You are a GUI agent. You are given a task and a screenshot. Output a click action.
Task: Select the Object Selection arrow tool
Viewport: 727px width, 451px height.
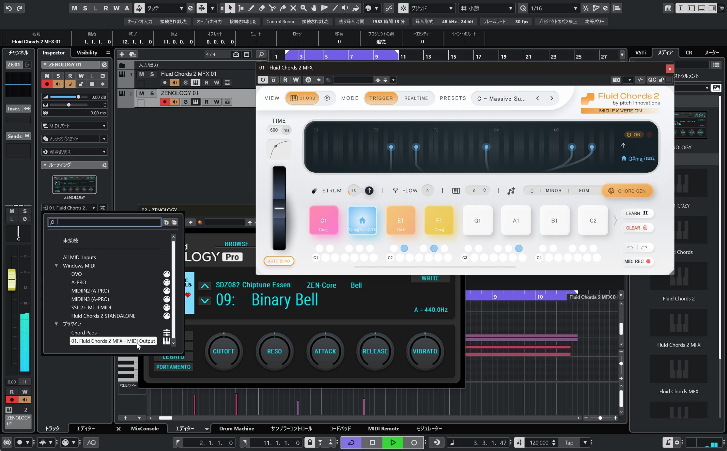[x=230, y=8]
